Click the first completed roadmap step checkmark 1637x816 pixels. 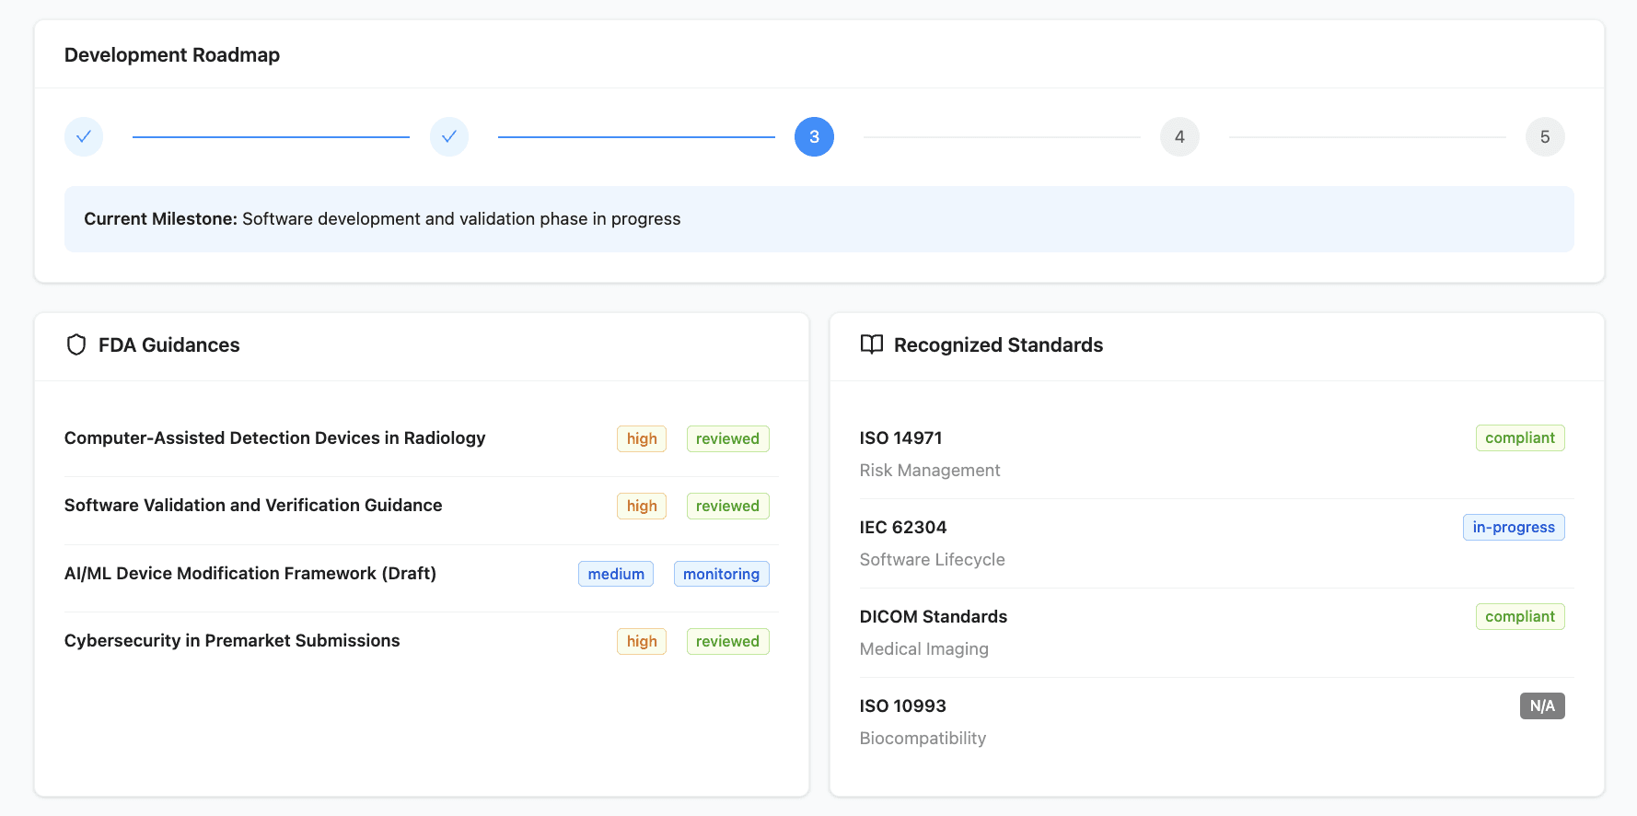tap(84, 137)
